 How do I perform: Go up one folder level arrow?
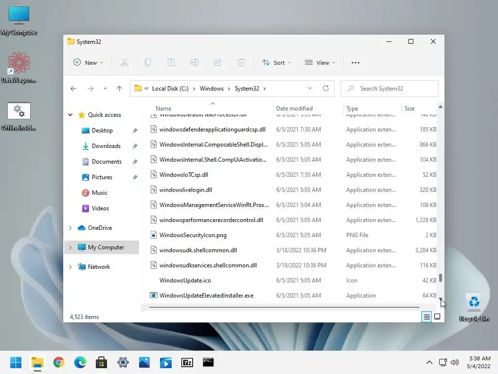coord(120,89)
